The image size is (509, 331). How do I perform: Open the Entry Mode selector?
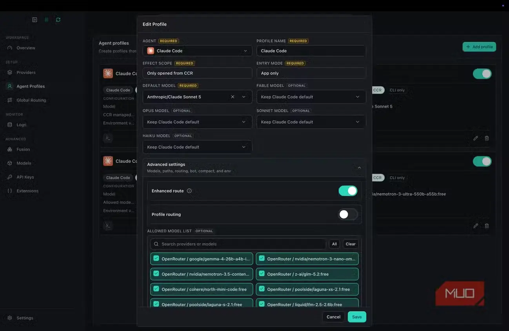311,73
